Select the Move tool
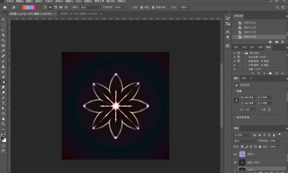The height and width of the screenshot is (173, 288). 3,19
